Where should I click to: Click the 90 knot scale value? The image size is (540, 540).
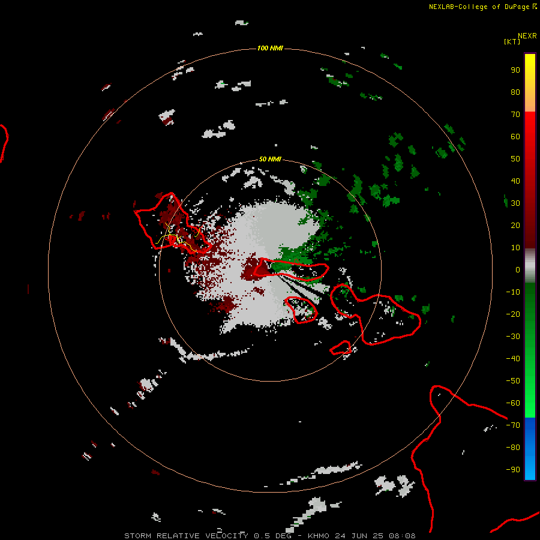(515, 70)
